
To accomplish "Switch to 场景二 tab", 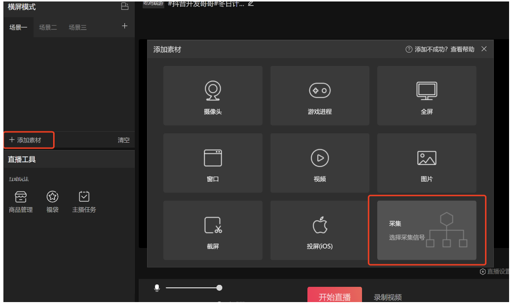I will [x=48, y=28].
